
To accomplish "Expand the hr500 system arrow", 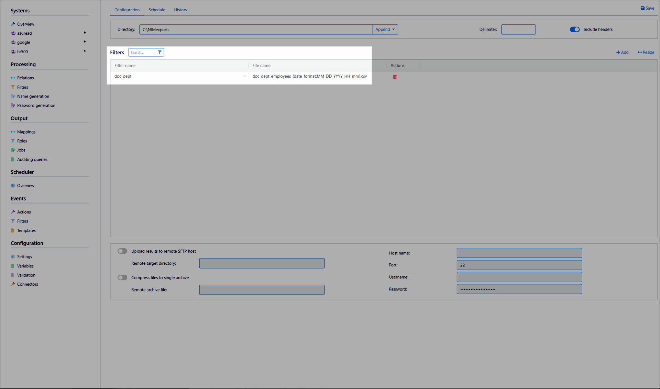I will (85, 52).
